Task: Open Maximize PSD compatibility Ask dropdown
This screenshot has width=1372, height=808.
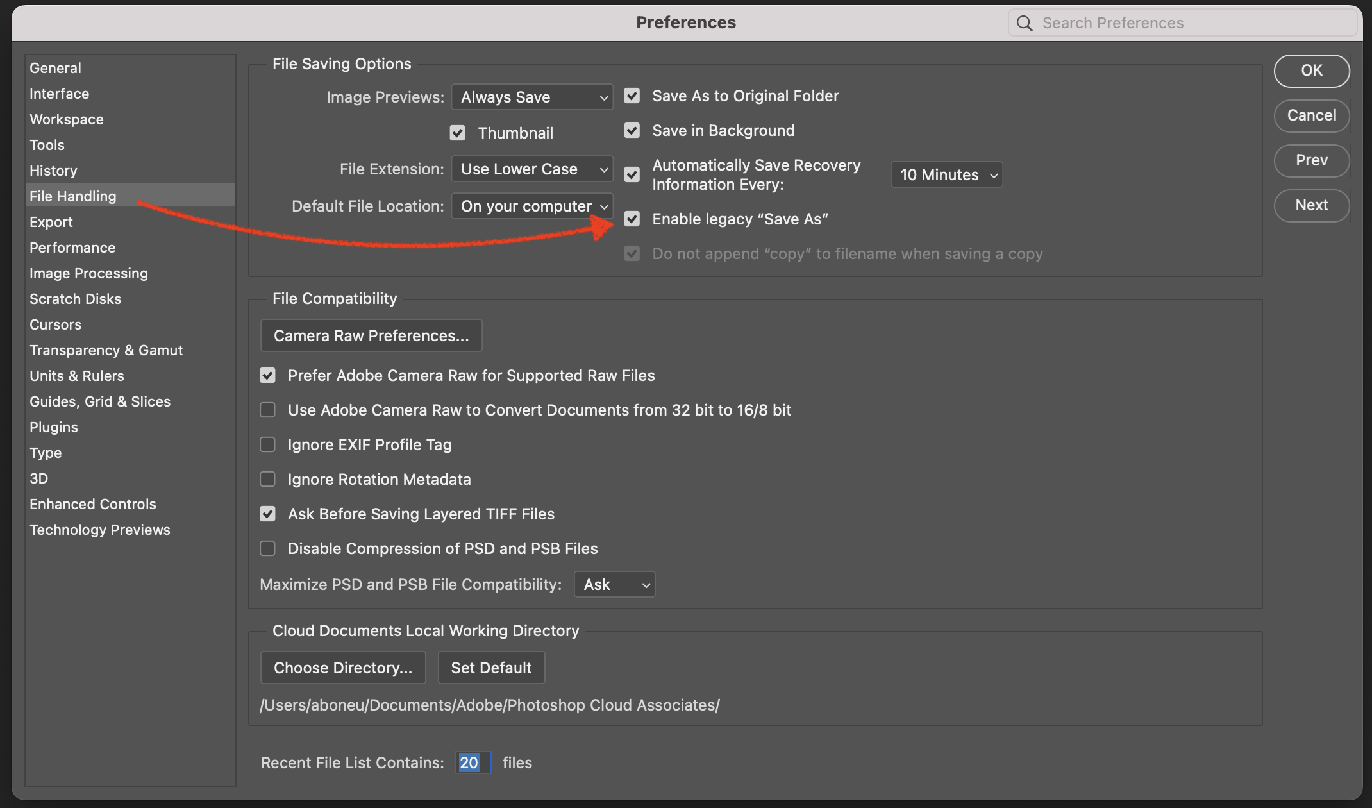Action: pos(614,584)
